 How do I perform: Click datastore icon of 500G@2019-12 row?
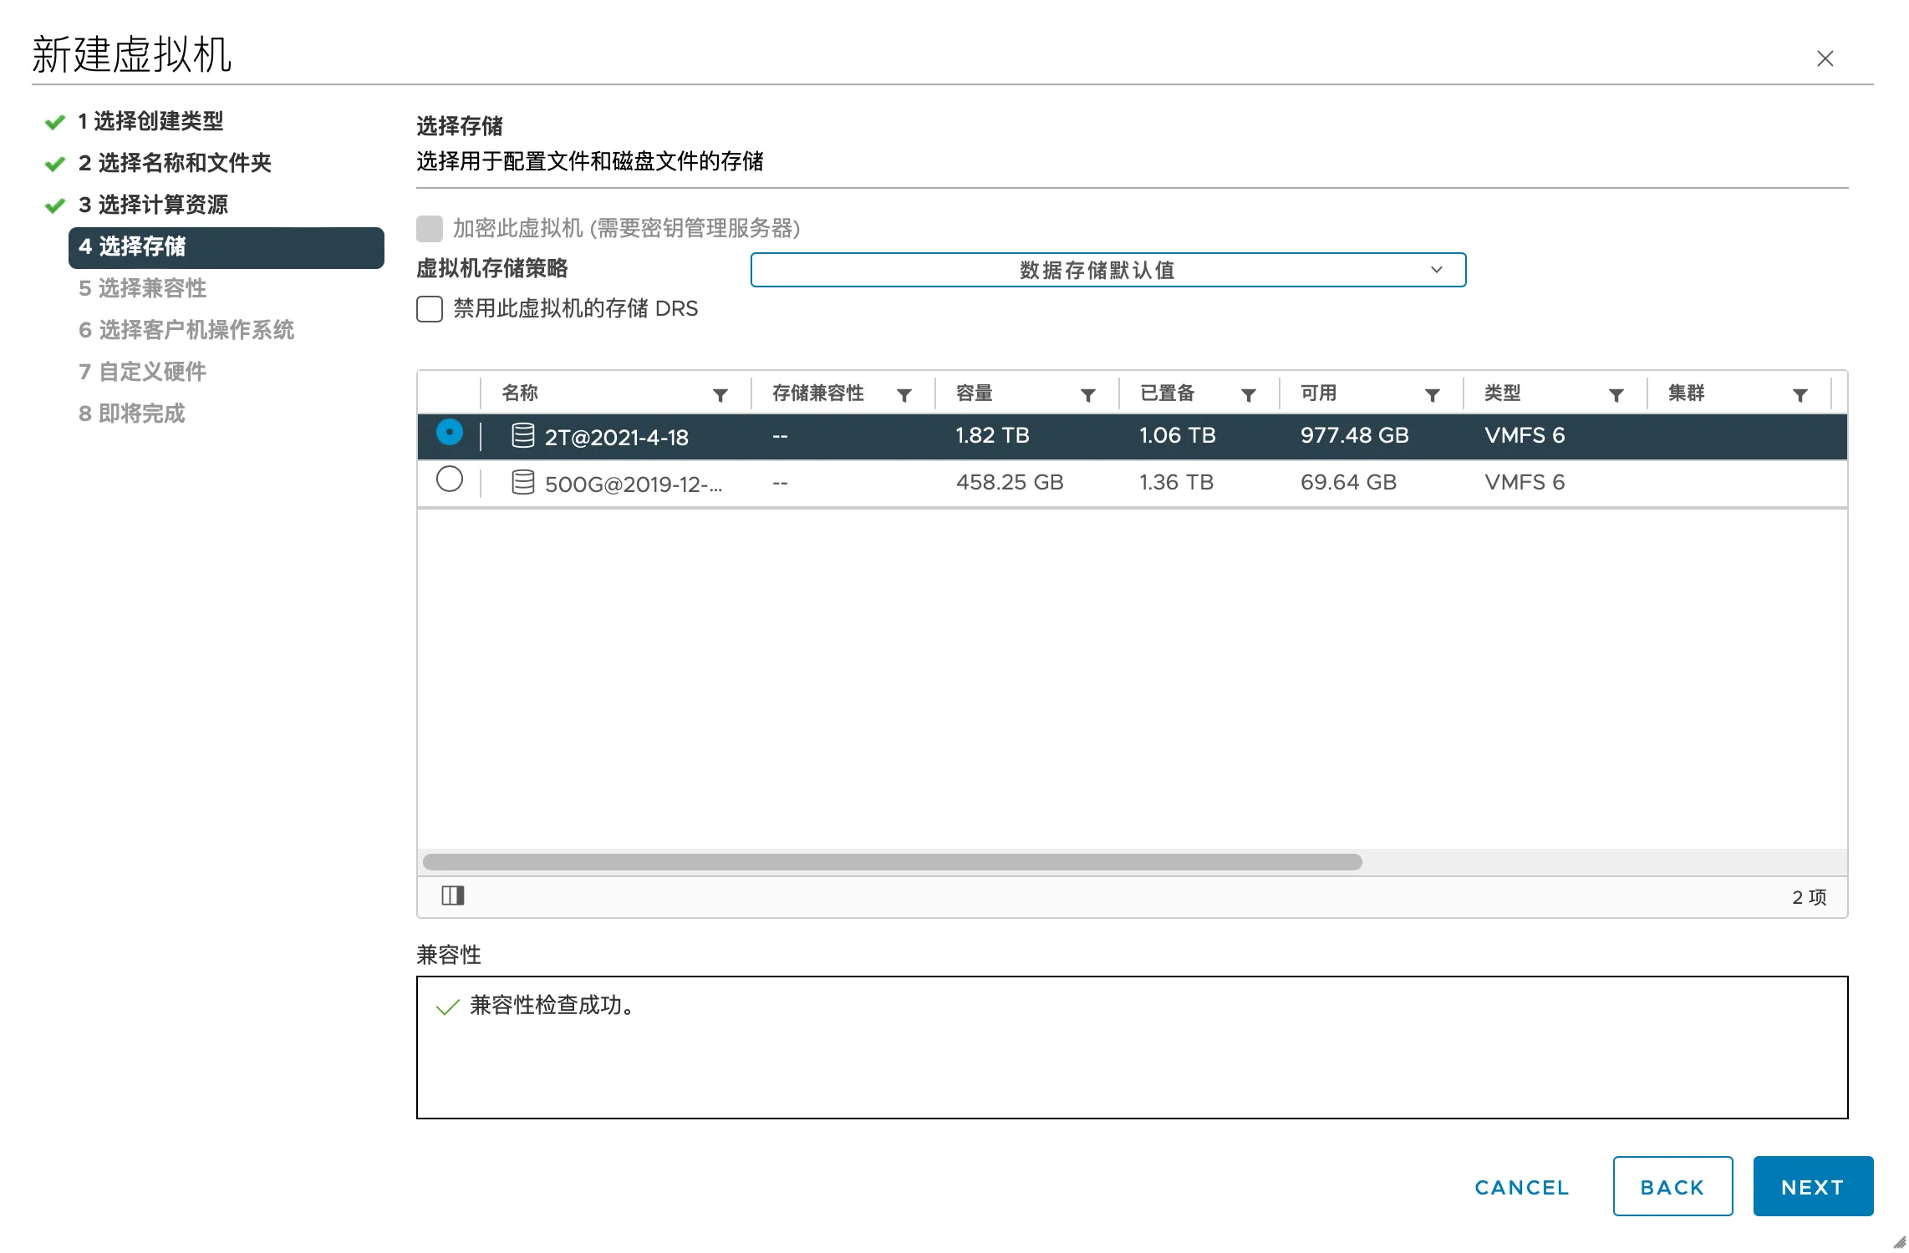pos(523,482)
